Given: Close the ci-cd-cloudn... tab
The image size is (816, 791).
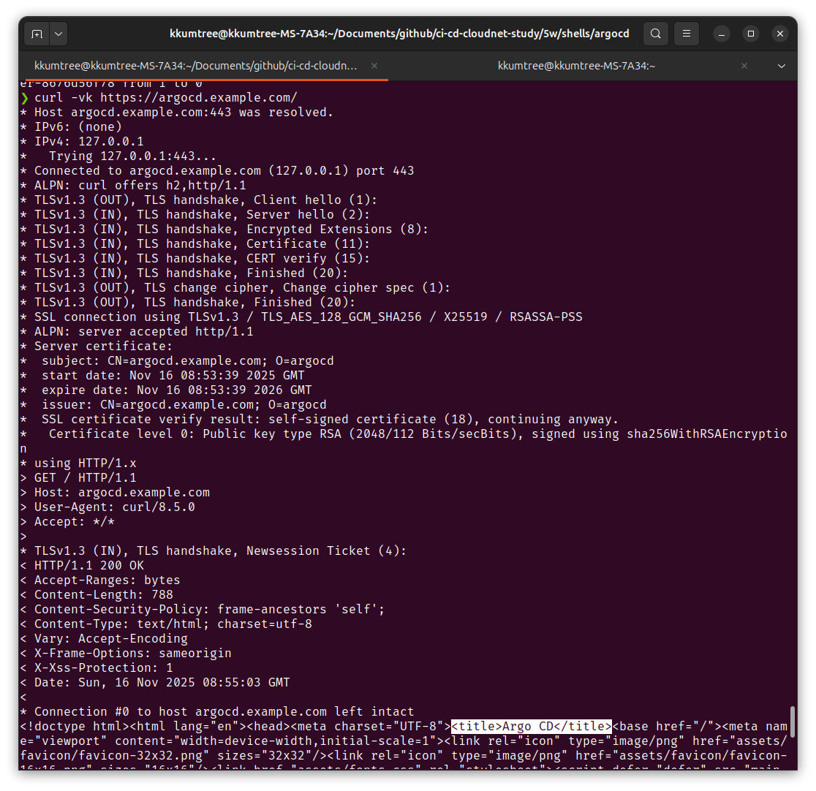Looking at the screenshot, I should point(374,66).
